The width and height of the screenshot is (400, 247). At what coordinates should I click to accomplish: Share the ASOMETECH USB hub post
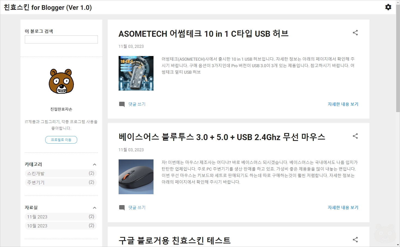click(x=355, y=33)
